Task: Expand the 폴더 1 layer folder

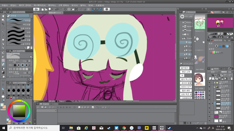Action: (x=215, y=82)
